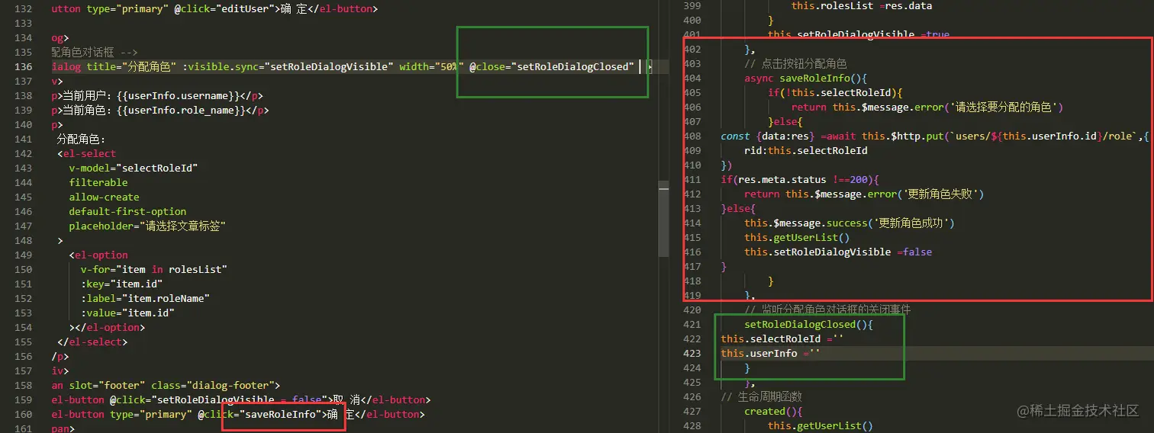Click the '更新角色失败' error message line

coord(865,194)
